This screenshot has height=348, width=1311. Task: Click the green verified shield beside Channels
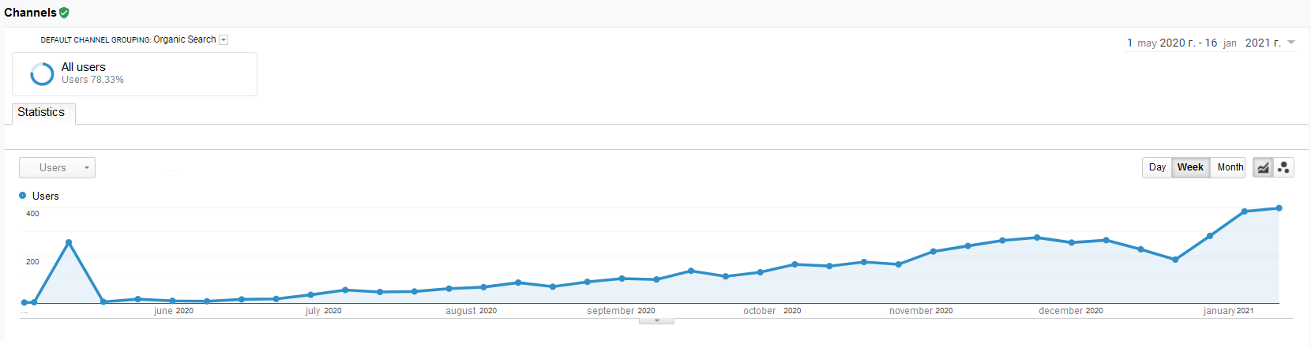point(64,13)
